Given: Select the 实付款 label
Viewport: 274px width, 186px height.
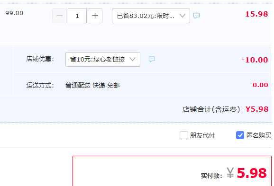Looking at the screenshot, I should click(x=211, y=176).
